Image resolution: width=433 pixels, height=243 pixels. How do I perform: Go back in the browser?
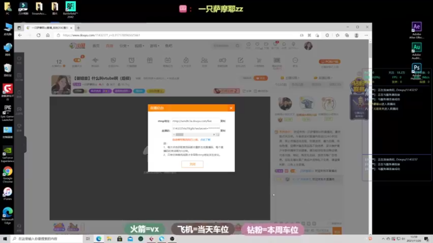click(20, 35)
